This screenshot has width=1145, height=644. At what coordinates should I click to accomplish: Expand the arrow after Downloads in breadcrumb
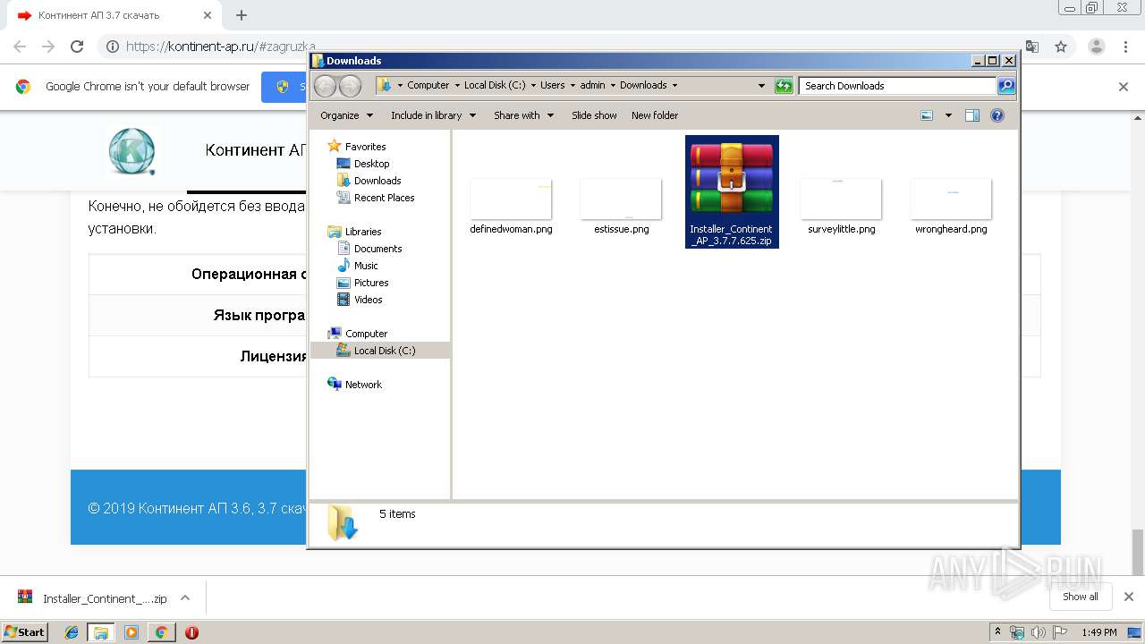click(x=674, y=86)
